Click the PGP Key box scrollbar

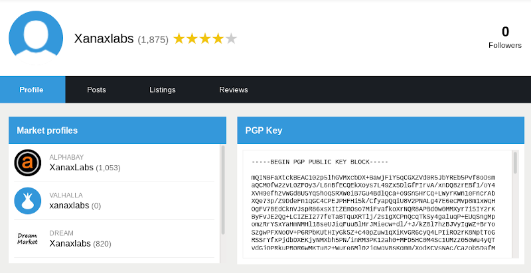point(516,162)
